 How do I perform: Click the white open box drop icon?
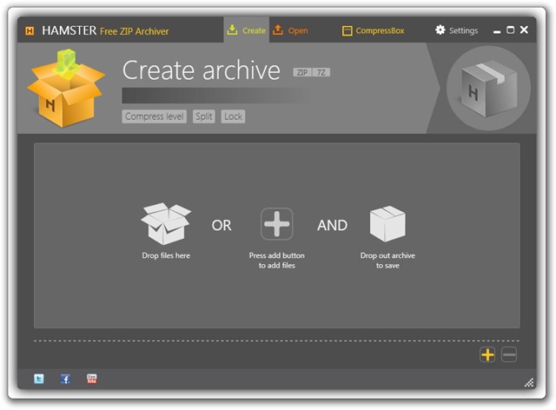click(166, 223)
